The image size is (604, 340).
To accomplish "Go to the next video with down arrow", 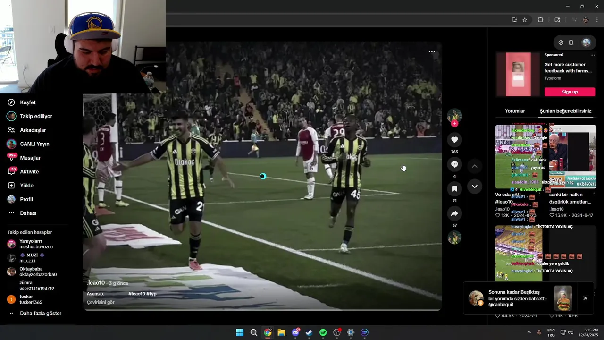I will [475, 187].
